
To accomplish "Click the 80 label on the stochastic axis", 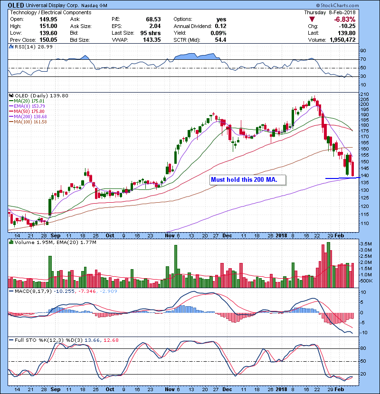I will [363, 348].
